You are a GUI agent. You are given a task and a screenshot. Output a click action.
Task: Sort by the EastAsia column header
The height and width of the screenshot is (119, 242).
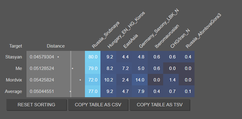pos(131,41)
